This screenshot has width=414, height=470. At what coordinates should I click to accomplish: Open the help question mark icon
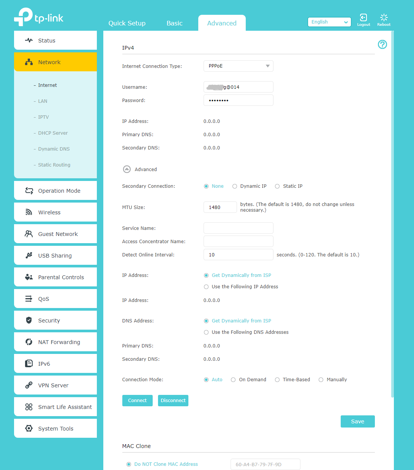tap(382, 44)
